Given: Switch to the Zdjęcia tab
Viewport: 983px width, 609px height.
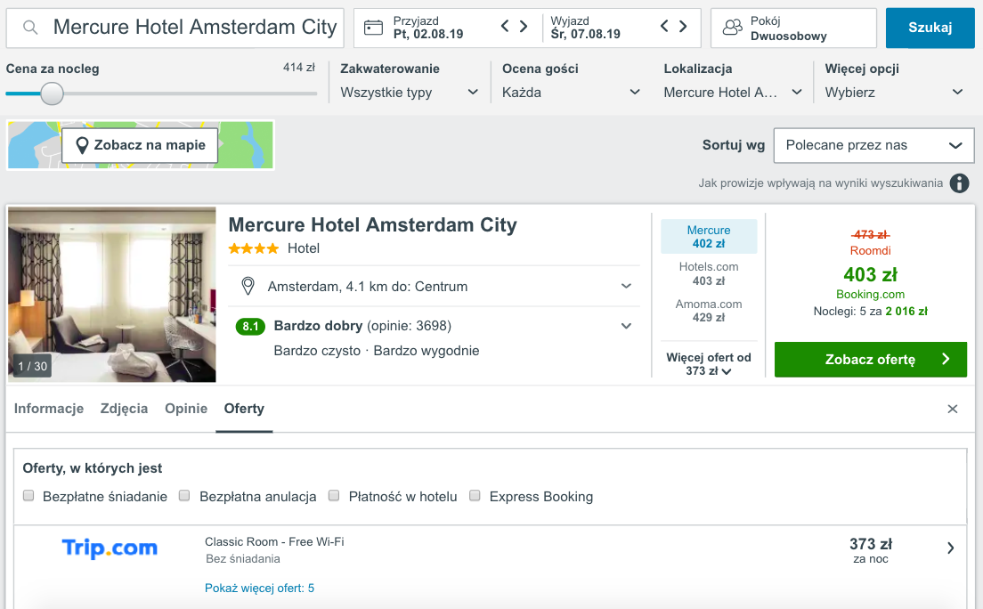Looking at the screenshot, I should pos(124,409).
